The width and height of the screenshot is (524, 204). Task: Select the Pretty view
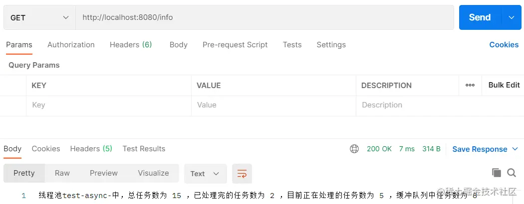(24, 173)
